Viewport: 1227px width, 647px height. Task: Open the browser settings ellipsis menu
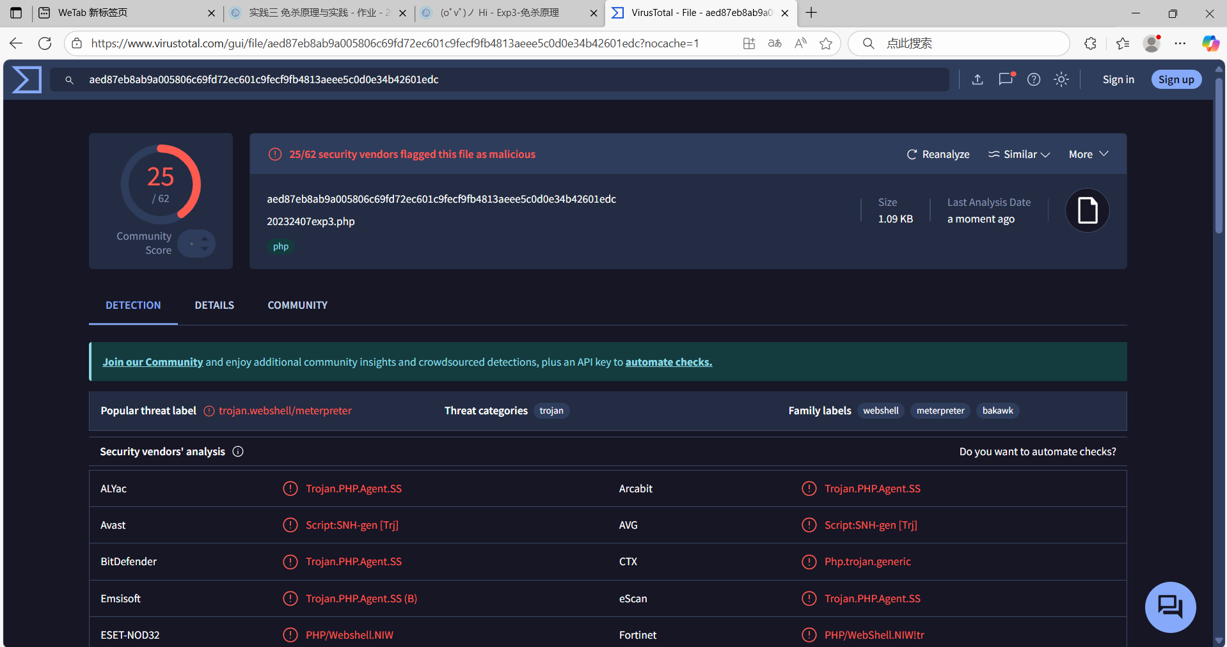(1180, 43)
